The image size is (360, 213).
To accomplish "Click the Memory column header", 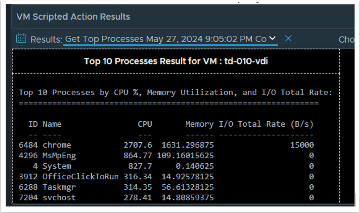I will [199, 124].
